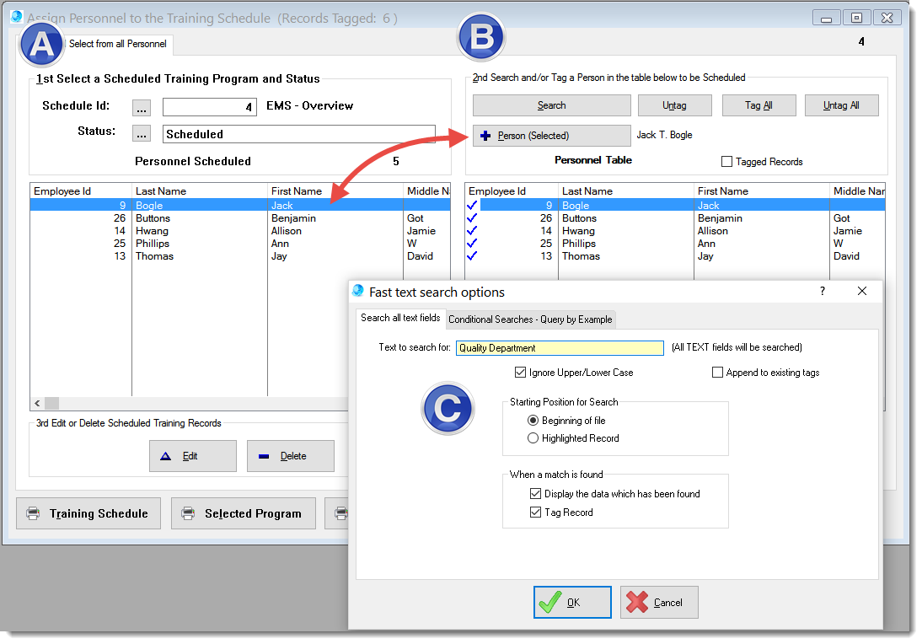The image size is (922, 644).
Task: Enable Append to existing tags
Action: tap(718, 373)
